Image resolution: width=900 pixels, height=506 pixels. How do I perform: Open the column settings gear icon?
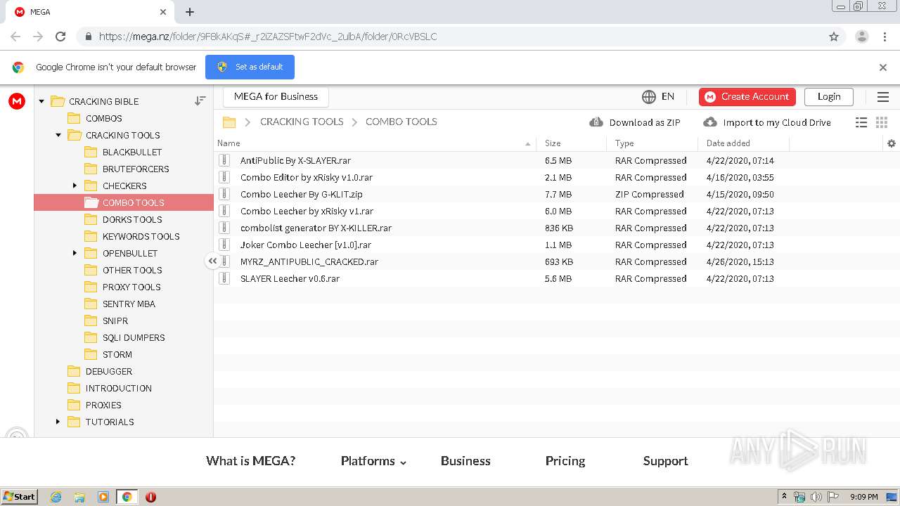pos(892,143)
